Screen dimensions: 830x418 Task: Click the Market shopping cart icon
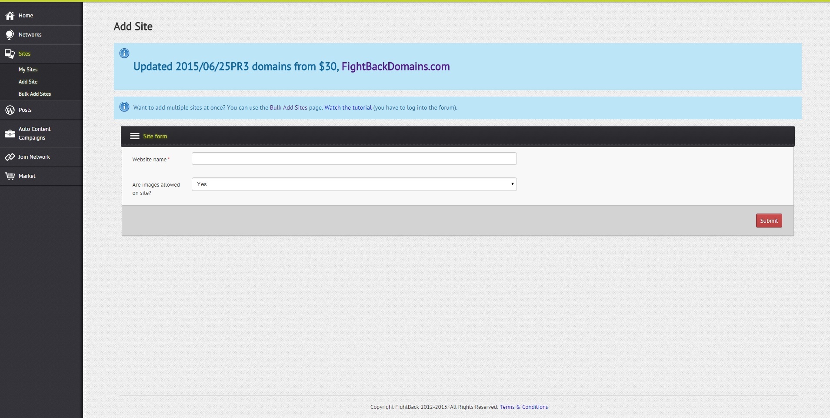click(10, 176)
